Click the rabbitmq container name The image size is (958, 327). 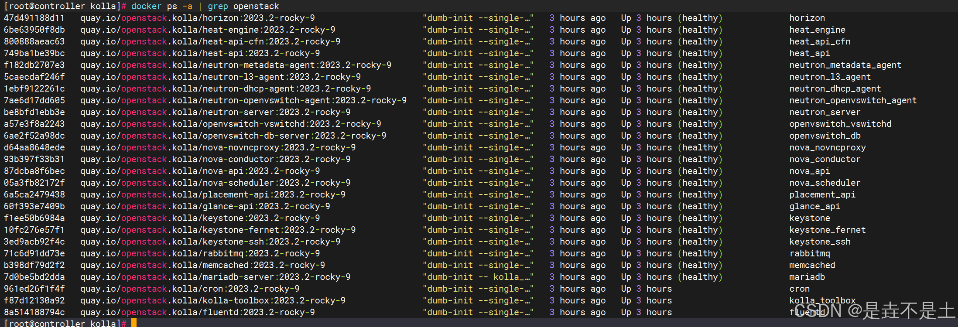coord(810,253)
